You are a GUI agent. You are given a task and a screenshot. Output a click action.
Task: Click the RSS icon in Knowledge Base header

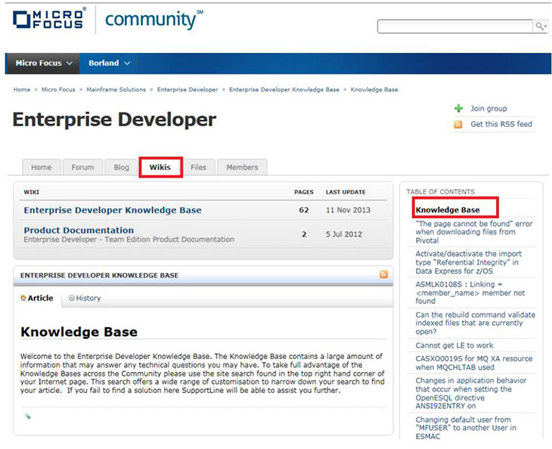[x=383, y=274]
